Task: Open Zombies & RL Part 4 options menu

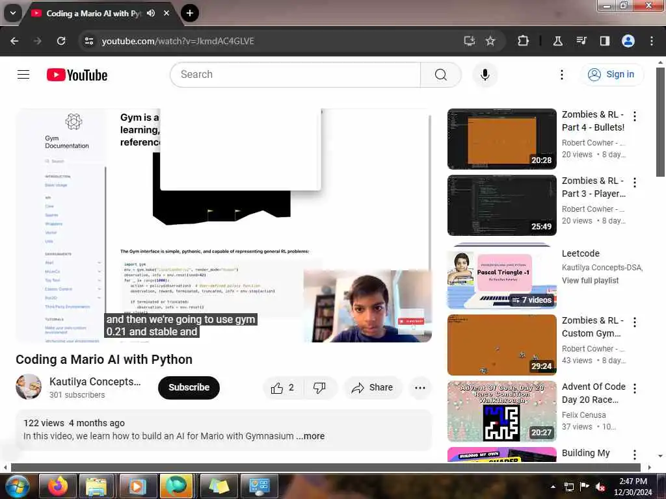Action: [x=635, y=116]
